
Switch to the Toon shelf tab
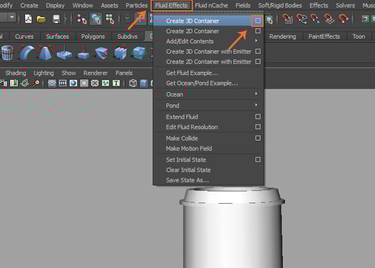click(x=359, y=36)
